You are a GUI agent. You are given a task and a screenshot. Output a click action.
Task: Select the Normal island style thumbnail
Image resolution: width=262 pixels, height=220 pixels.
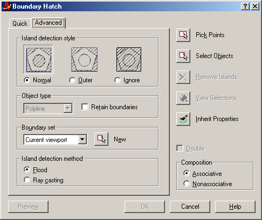click(38, 59)
